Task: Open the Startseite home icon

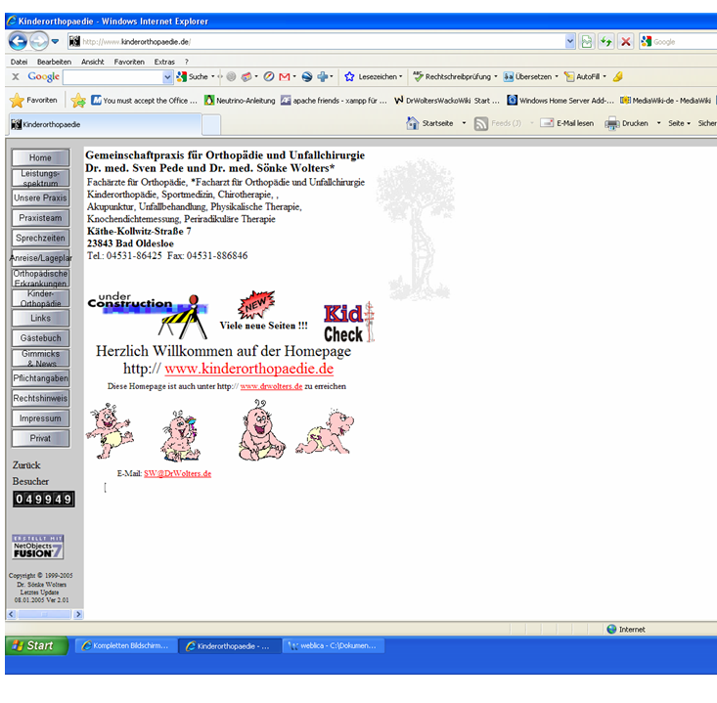Action: pos(413,124)
